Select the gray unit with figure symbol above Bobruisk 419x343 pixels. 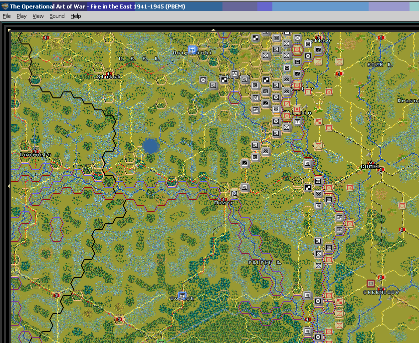coord(234,74)
